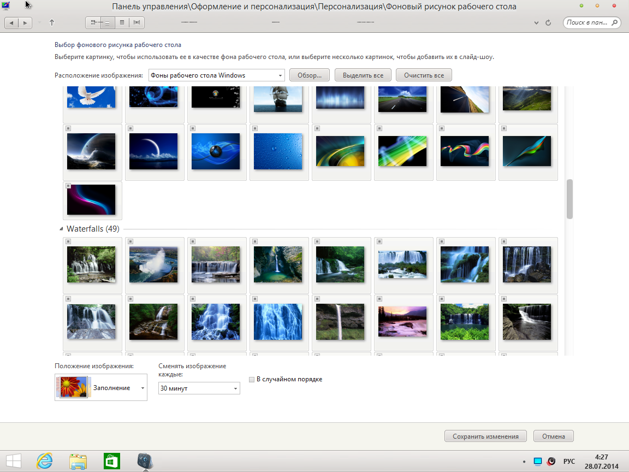
Task: Switch to the list view mode
Action: (x=108, y=23)
